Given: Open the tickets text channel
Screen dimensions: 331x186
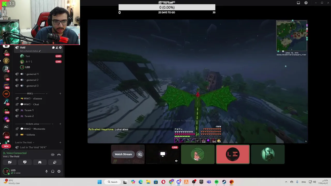Looking at the screenshot, I should coord(38,135).
